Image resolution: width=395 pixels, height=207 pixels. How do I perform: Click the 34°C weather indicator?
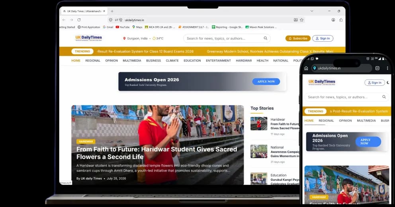(158, 39)
